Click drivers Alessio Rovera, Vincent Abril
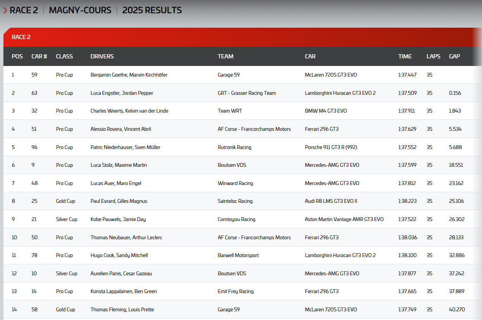 [x=121, y=129]
